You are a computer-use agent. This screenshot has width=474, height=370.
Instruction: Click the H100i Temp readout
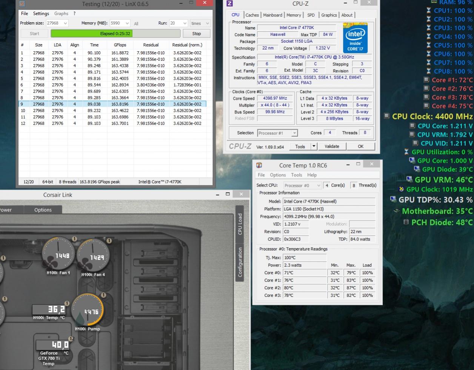[49, 310]
